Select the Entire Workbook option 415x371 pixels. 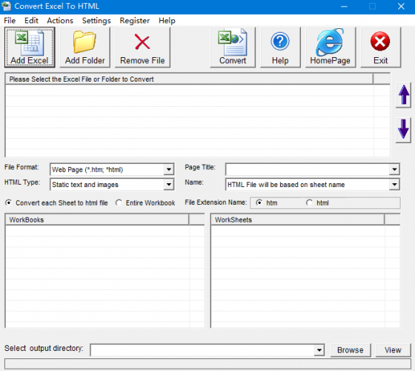click(x=145, y=203)
